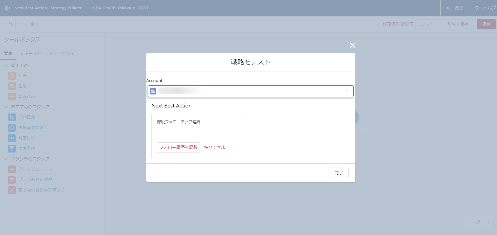The image size is (497, 235).
Task: Collapse the ブランチのロジック section
Action: (x=6, y=159)
